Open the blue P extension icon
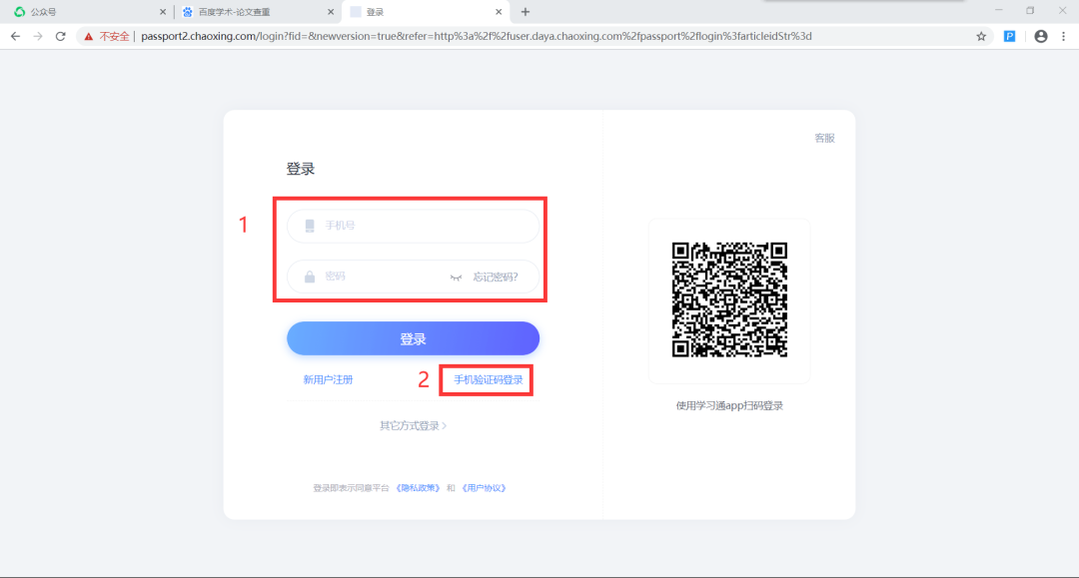This screenshot has height=578, width=1079. point(1009,36)
